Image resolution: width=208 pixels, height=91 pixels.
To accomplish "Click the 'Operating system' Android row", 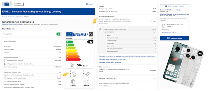I will (x=32, y=49).
